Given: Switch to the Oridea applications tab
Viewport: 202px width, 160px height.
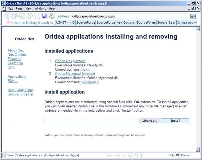Looking at the screenshot, I should point(186,23).
